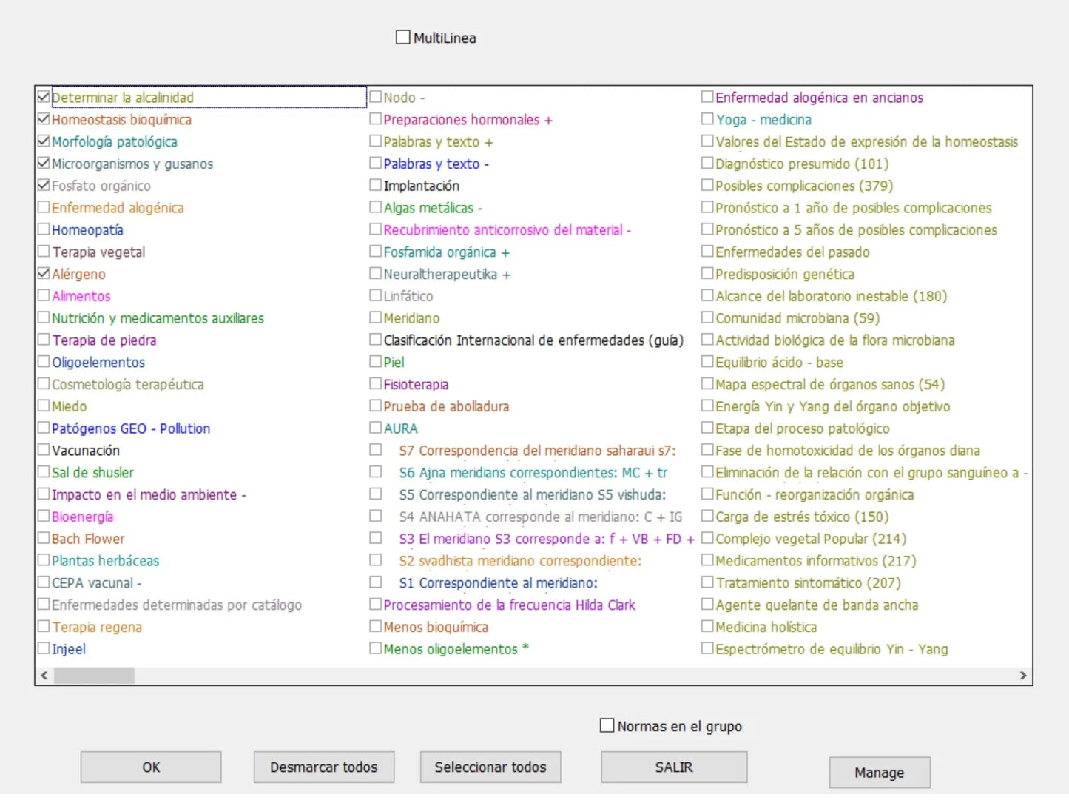Check Yoga - medicina option
The height and width of the screenshot is (800, 1069).
pyautogui.click(x=708, y=119)
